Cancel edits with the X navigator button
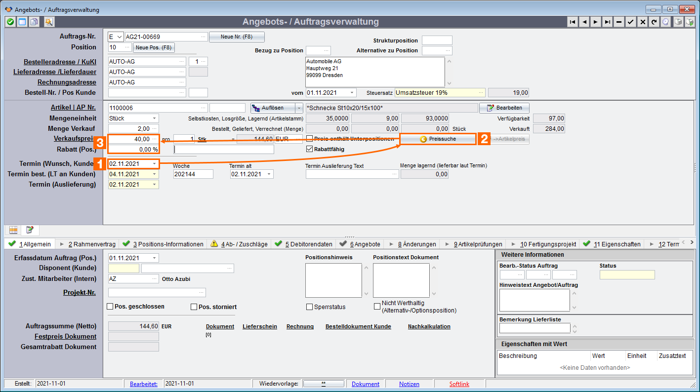Screen dimensions: 700x392 tap(642, 22)
